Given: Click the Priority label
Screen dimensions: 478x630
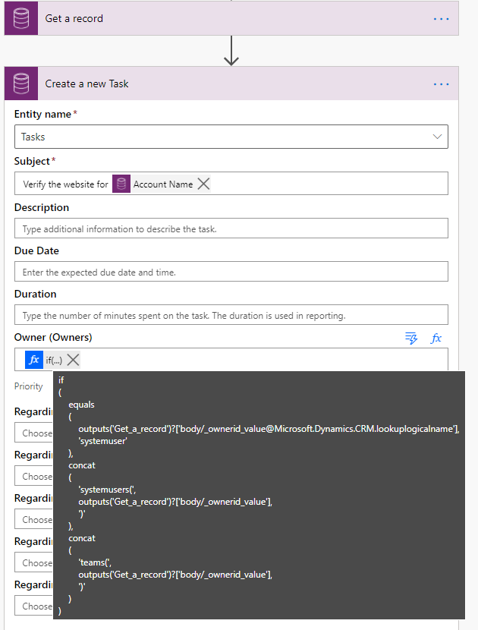Looking at the screenshot, I should click(29, 386).
